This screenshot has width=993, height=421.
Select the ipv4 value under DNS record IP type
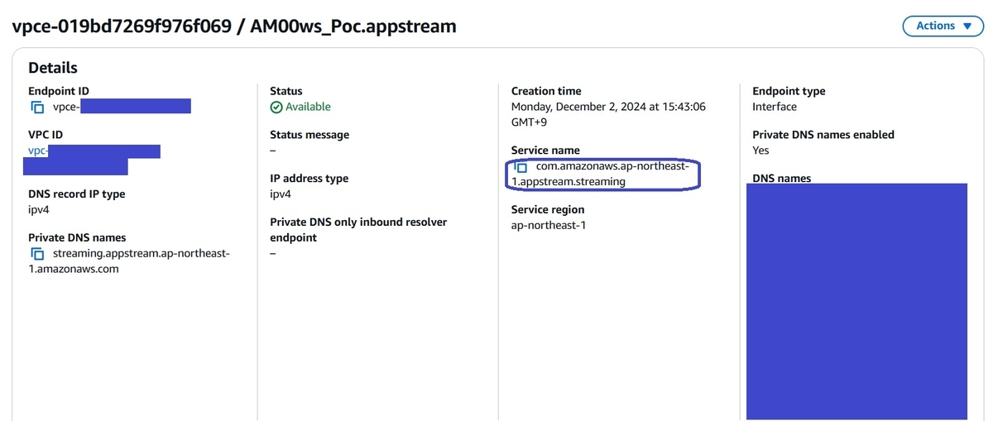click(39, 209)
